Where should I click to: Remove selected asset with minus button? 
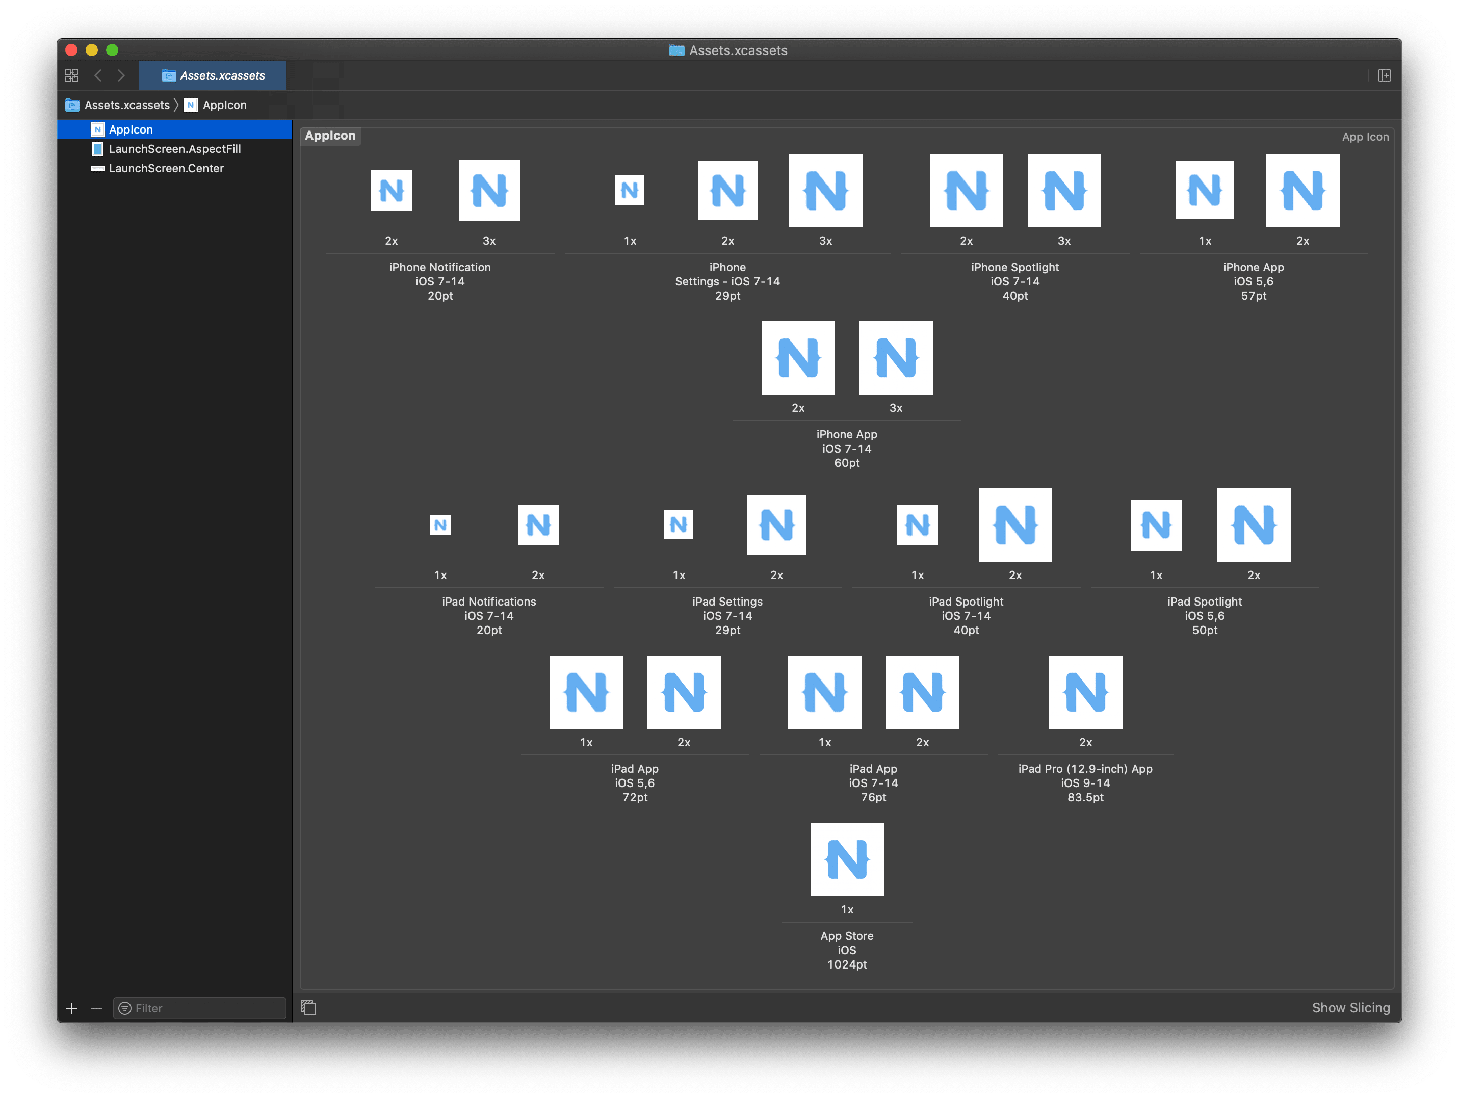click(x=96, y=1008)
